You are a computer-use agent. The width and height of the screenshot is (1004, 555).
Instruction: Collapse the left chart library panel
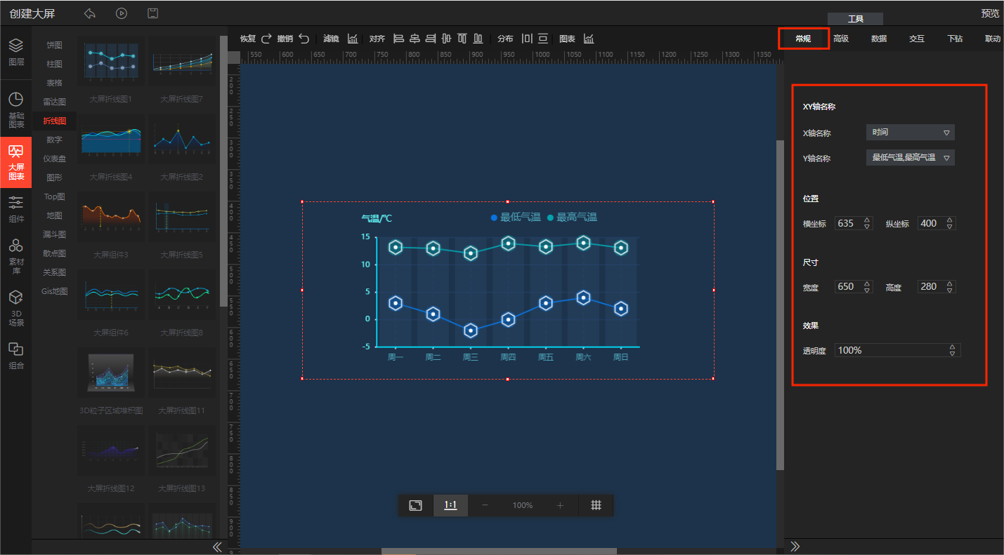217,547
